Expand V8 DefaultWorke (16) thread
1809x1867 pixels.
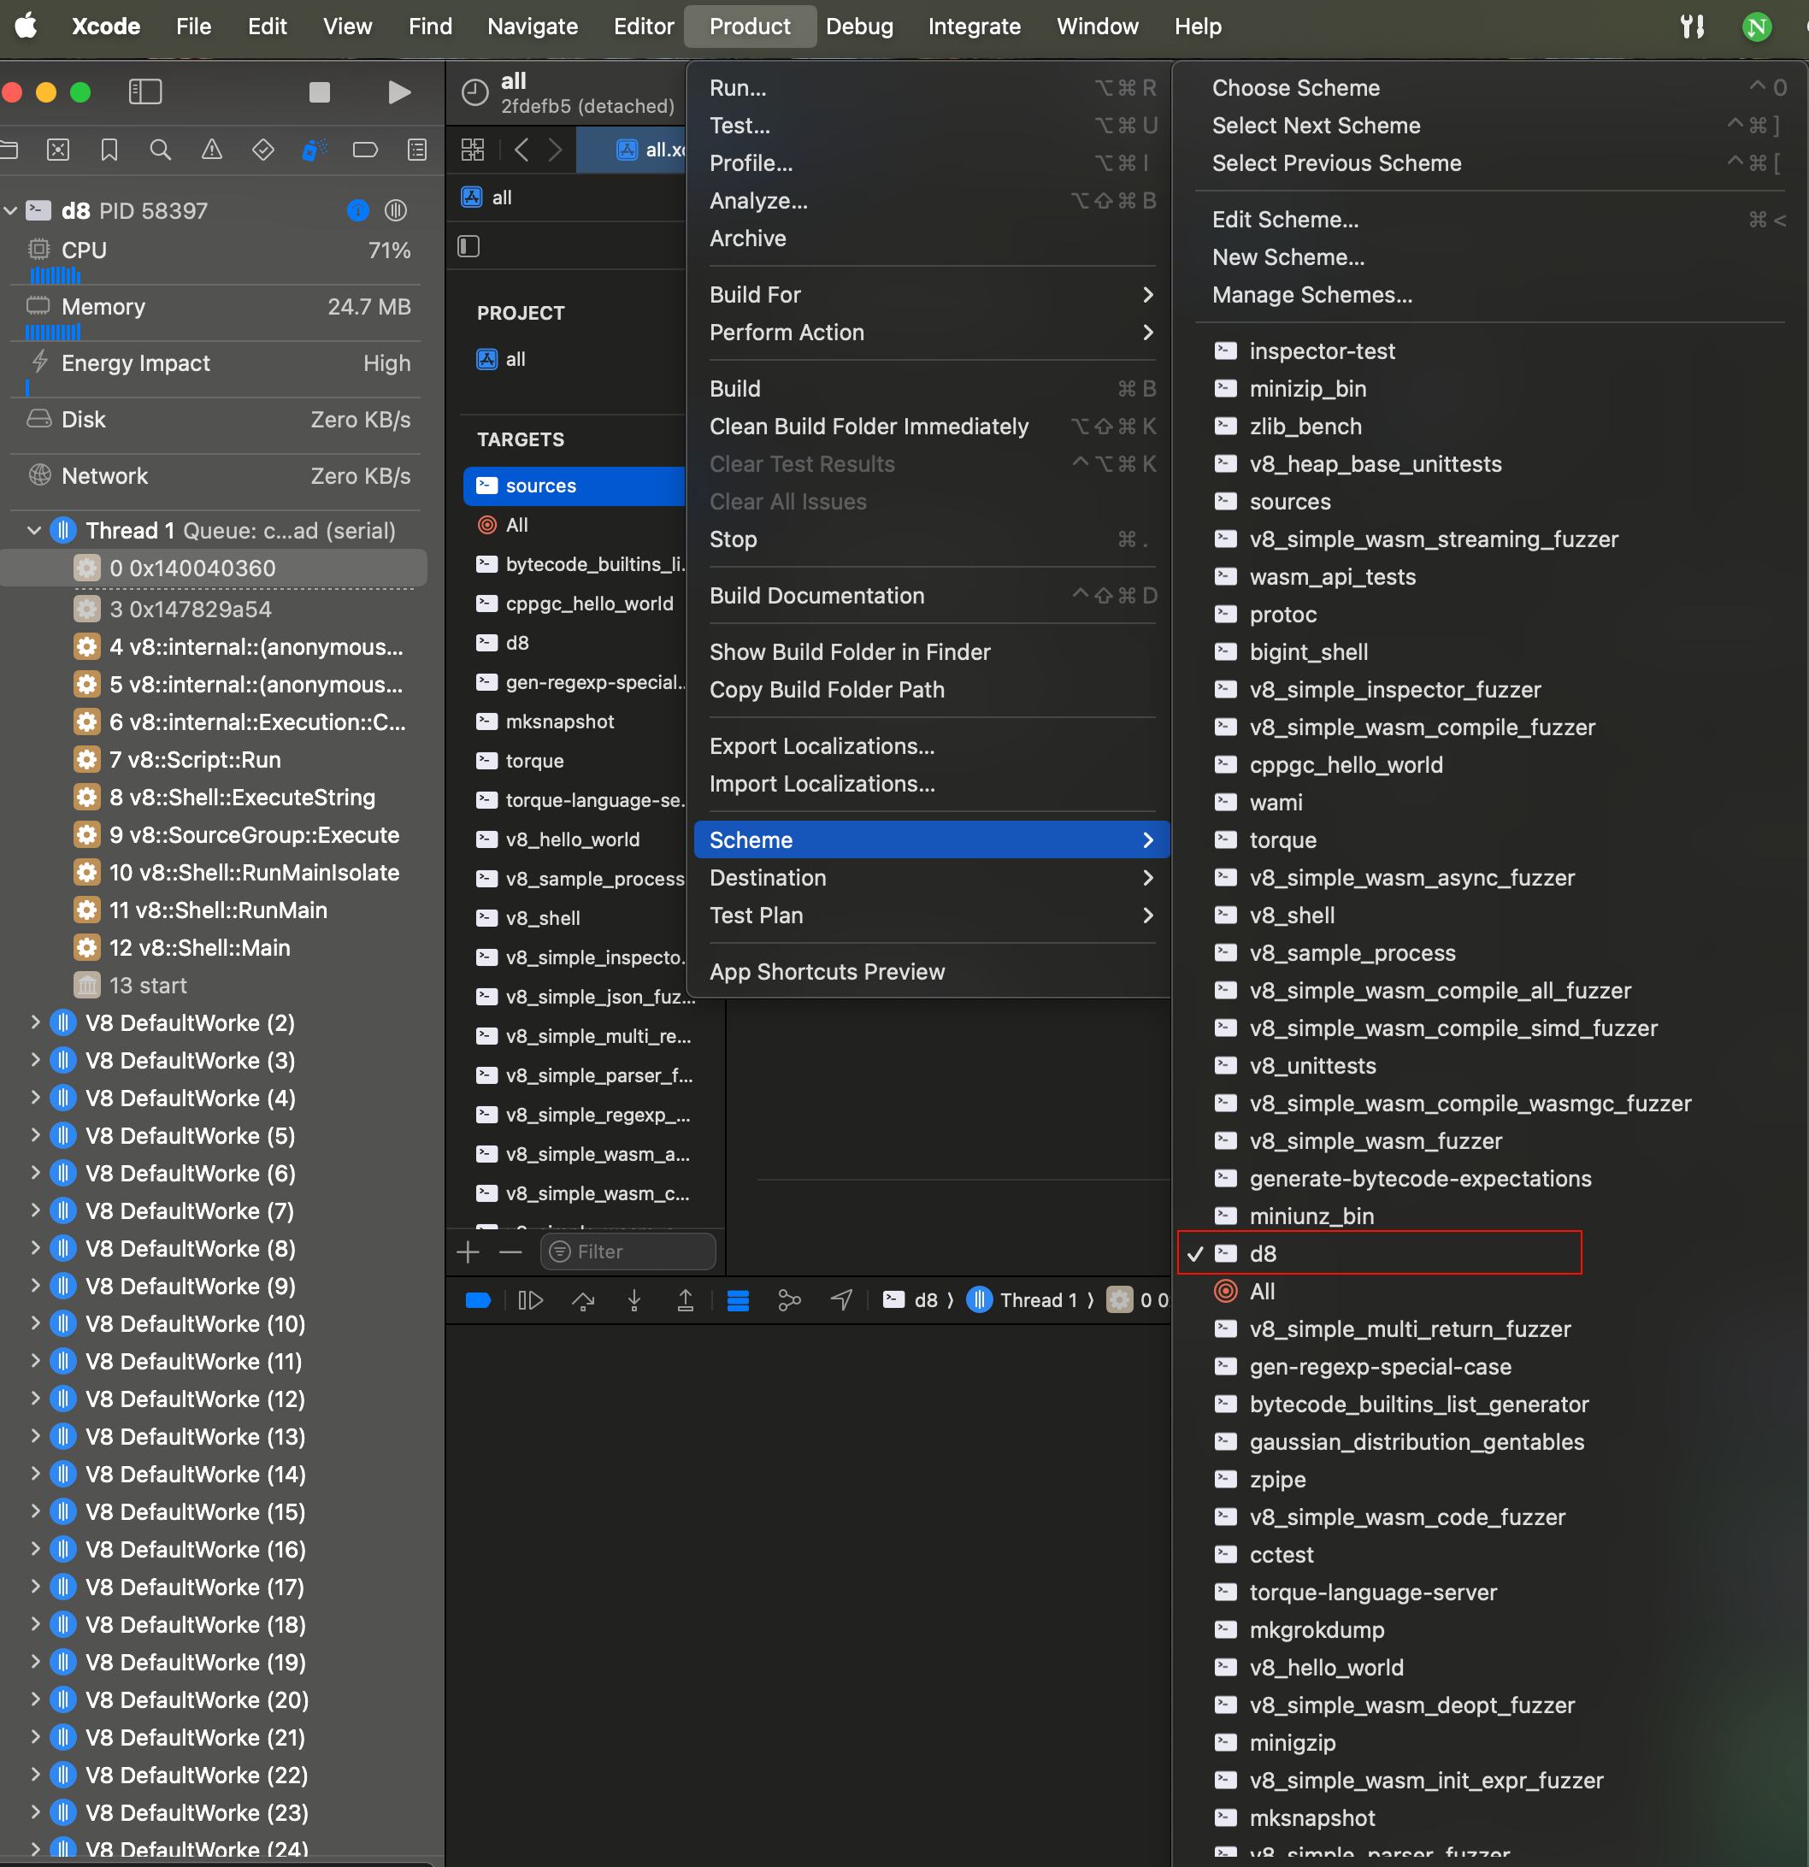pos(35,1549)
